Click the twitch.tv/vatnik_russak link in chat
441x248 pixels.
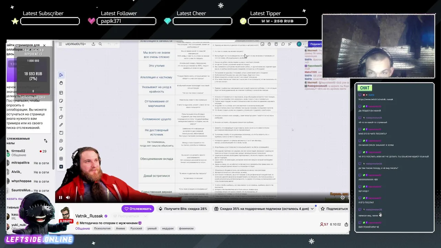click(376, 99)
